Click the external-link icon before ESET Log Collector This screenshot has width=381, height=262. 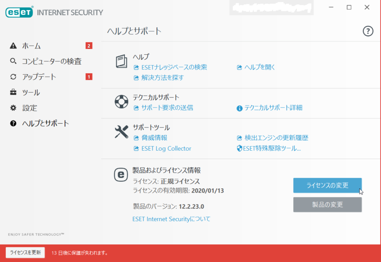point(136,148)
